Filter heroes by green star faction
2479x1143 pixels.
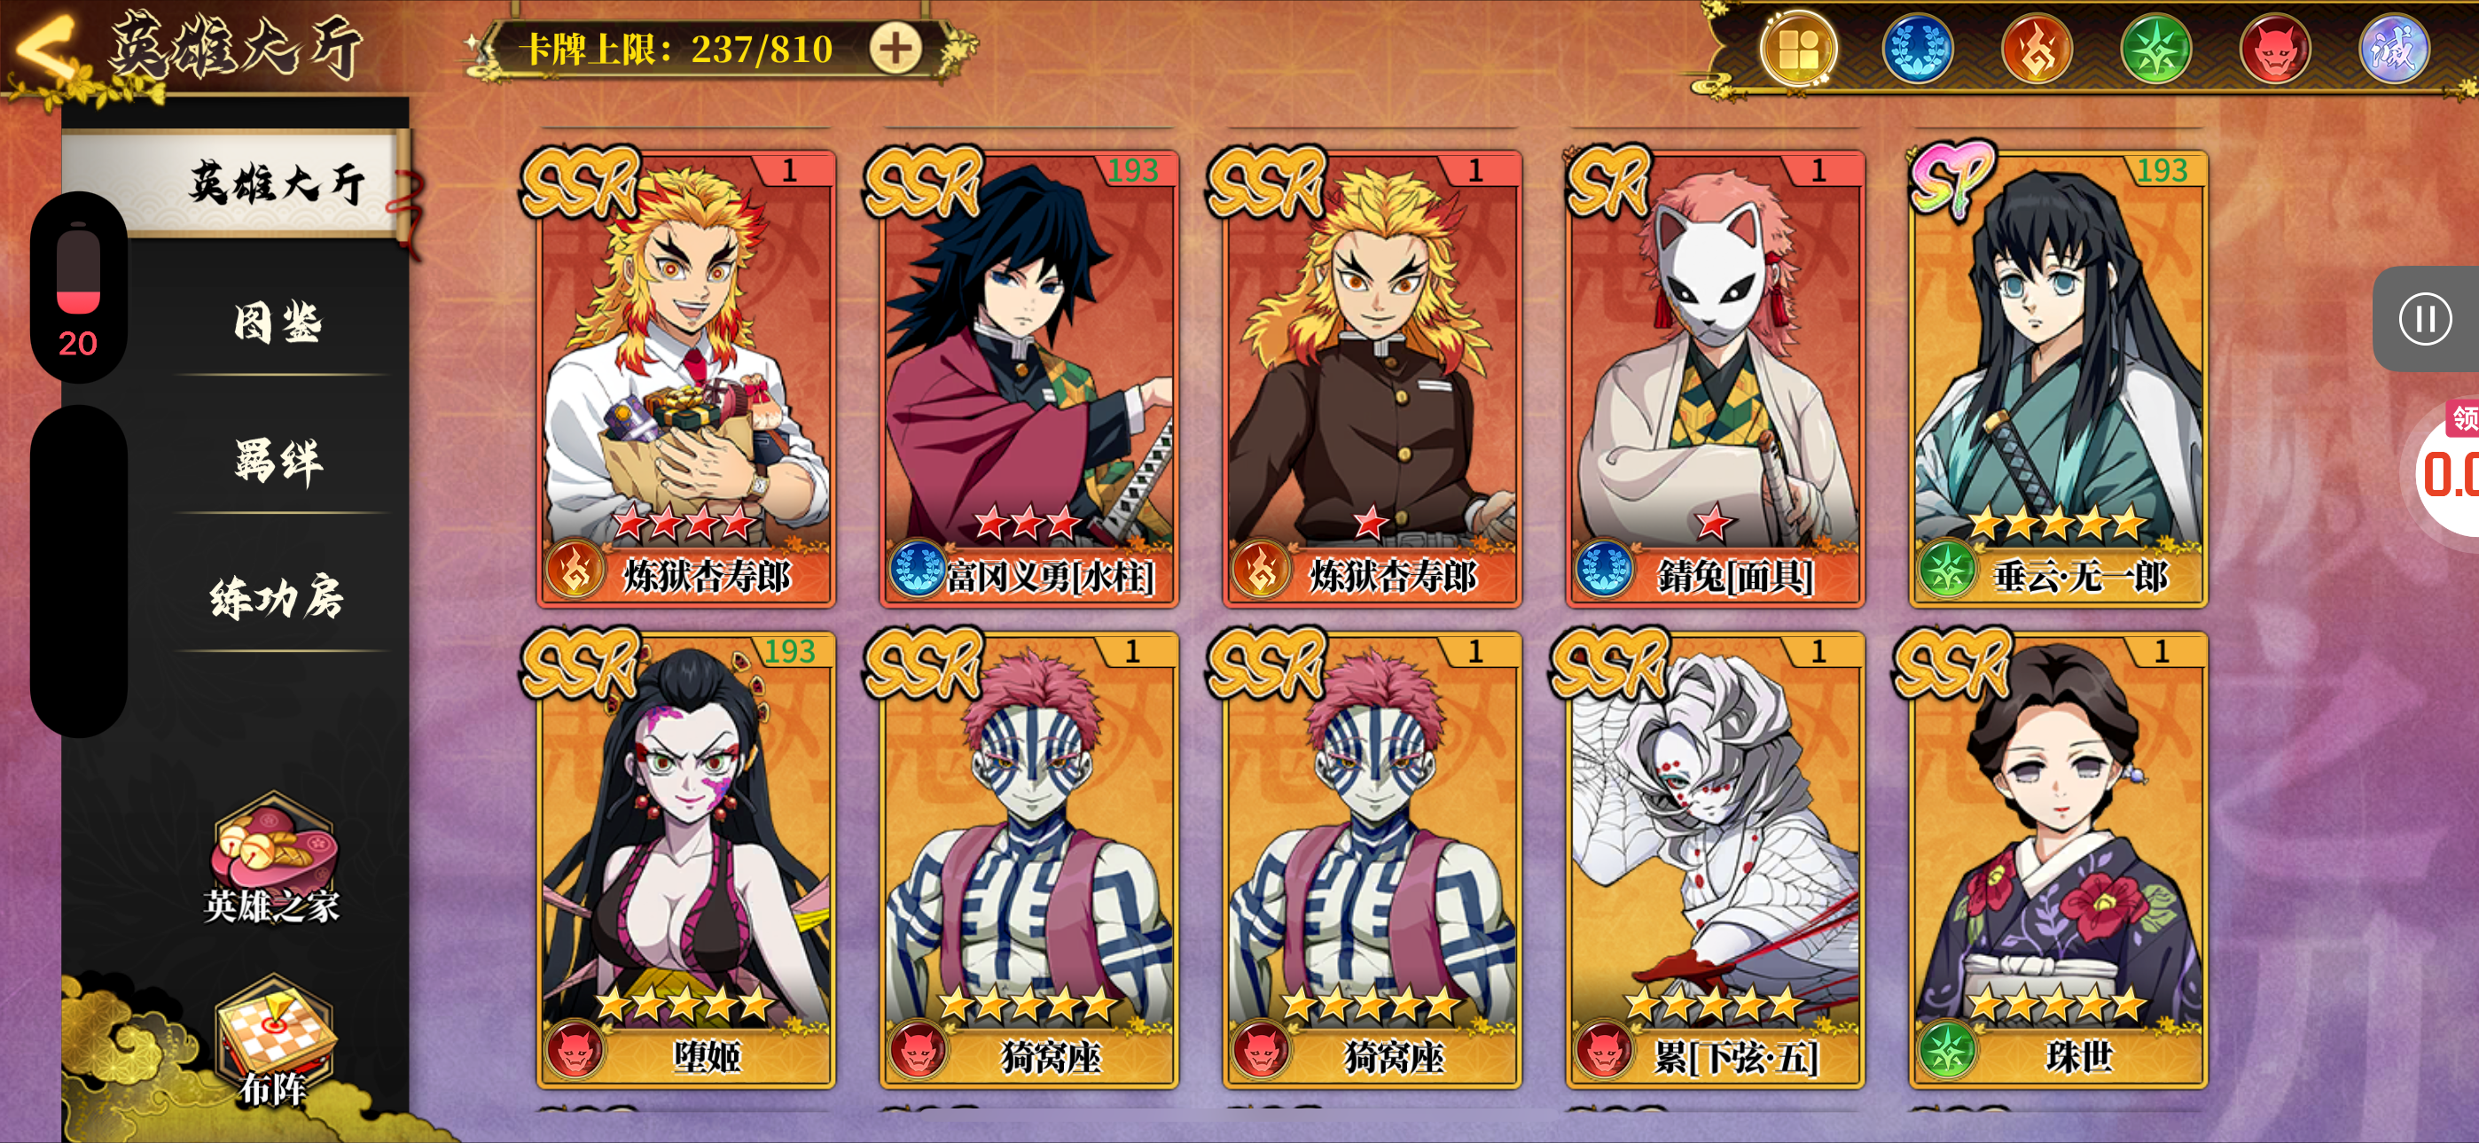(x=2155, y=49)
